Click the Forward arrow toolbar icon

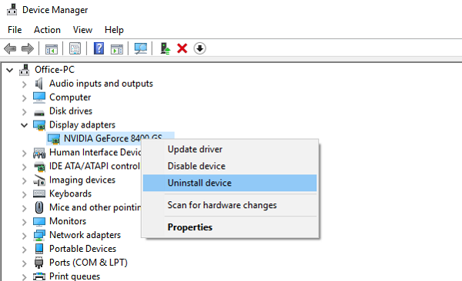tap(28, 48)
